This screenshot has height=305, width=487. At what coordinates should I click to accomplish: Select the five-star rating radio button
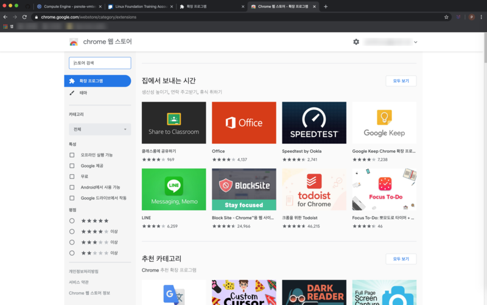coord(72,221)
